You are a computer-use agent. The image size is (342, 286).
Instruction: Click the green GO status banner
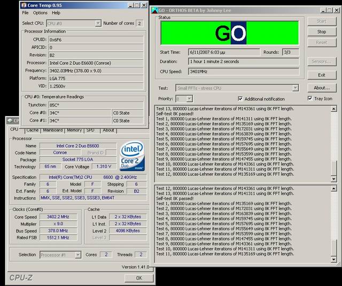[230, 33]
